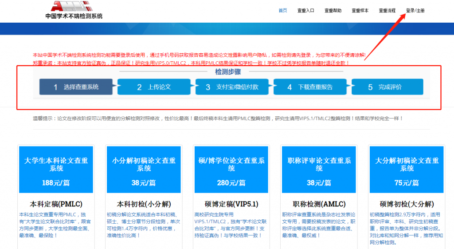Select step 5 完成评价

pos(387,87)
